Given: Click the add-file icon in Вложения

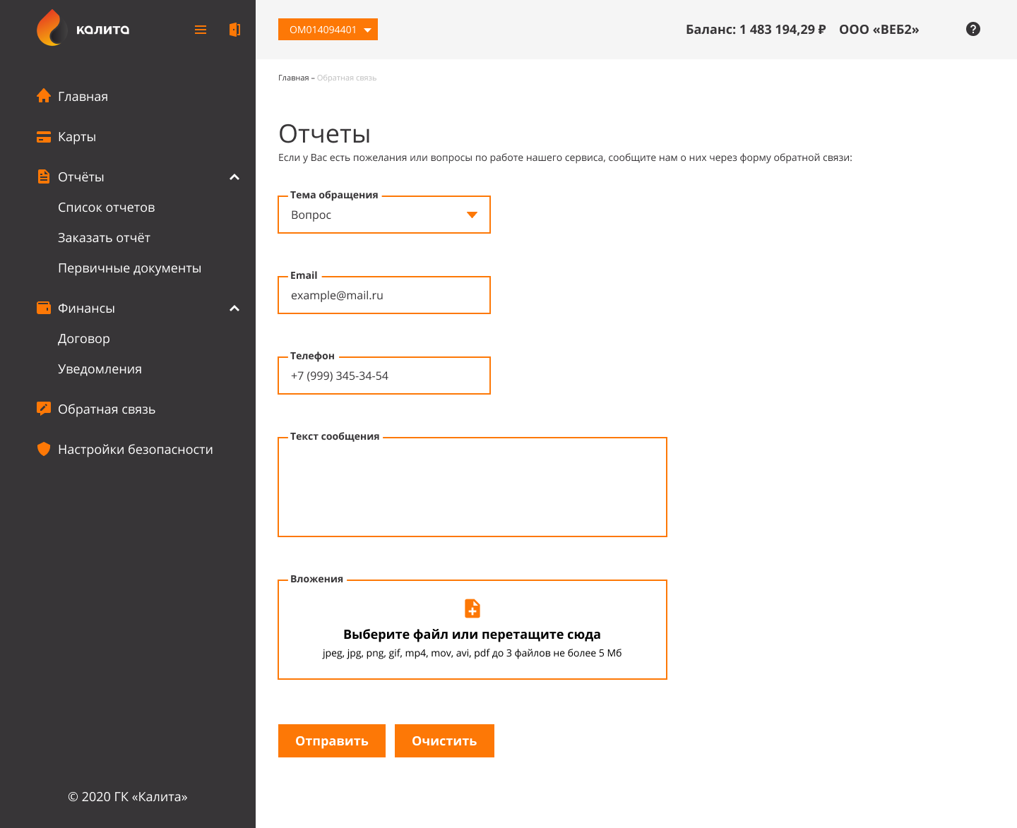Looking at the screenshot, I should 472,608.
